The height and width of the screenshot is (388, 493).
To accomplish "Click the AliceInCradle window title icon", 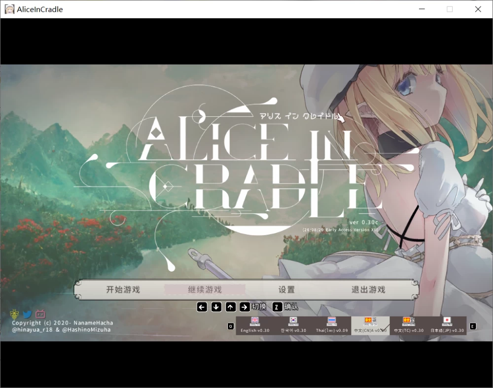I will tap(9, 9).
